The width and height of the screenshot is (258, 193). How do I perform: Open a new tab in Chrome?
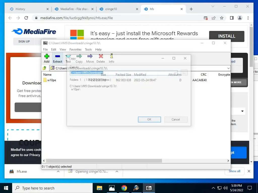point(191,9)
